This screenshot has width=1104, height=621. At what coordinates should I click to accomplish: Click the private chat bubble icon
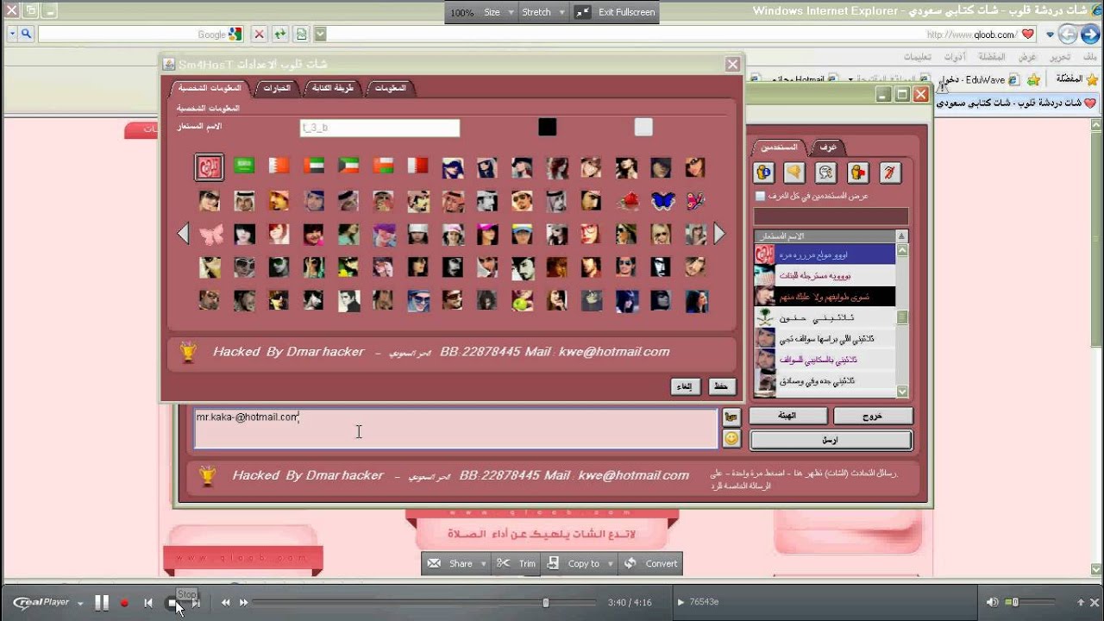pos(826,172)
